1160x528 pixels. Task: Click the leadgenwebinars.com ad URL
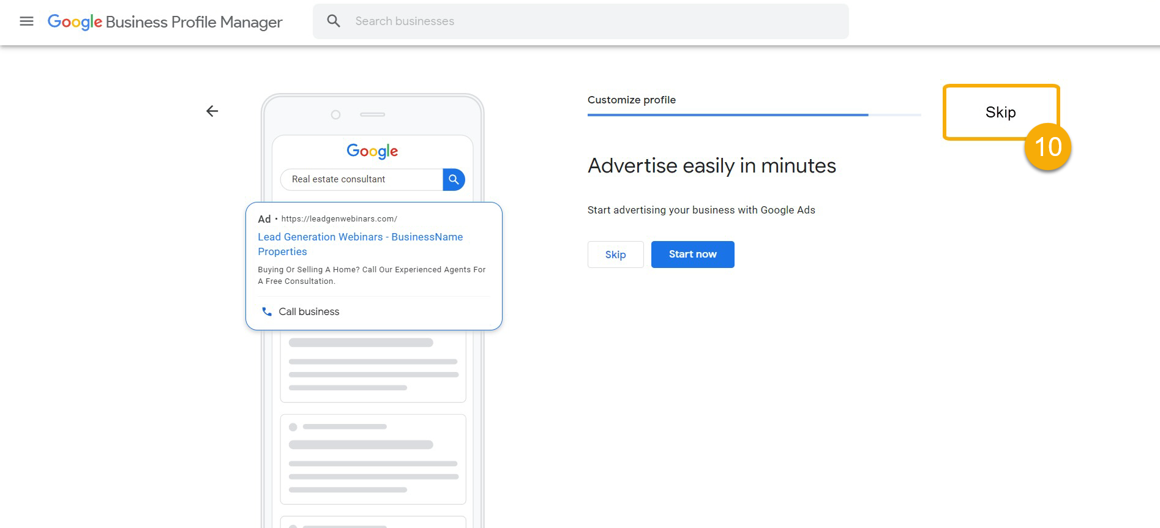339,219
